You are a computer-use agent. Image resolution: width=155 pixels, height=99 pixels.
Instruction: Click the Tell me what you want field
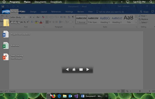pyautogui.click(x=110, y=12)
